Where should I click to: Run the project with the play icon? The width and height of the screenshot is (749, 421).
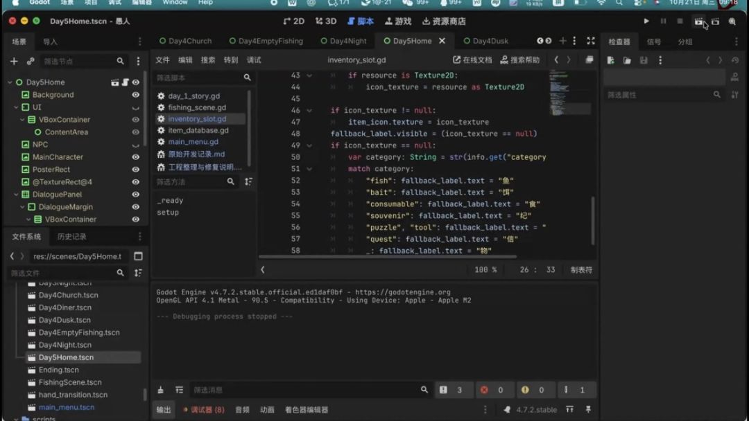tap(646, 21)
